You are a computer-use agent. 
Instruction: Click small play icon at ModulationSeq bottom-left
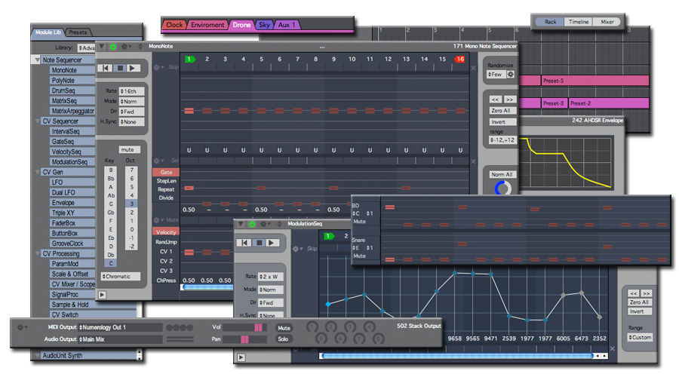coord(241,357)
